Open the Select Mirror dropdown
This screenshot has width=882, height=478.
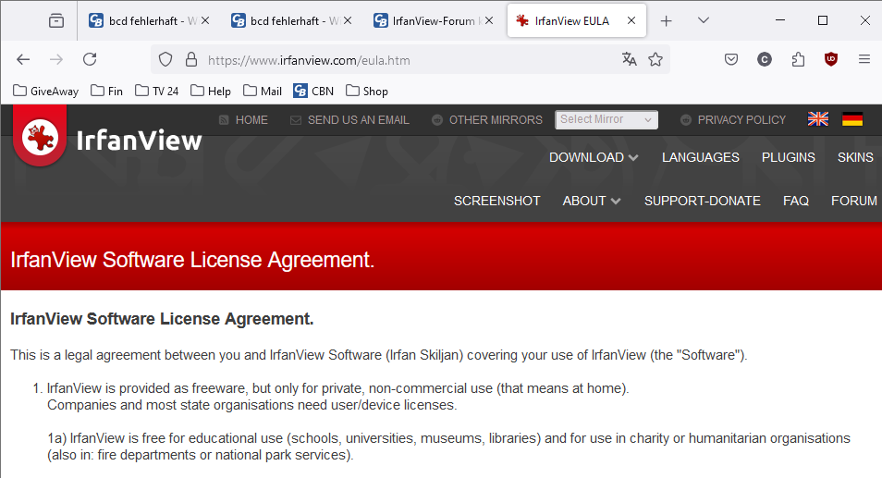click(606, 120)
